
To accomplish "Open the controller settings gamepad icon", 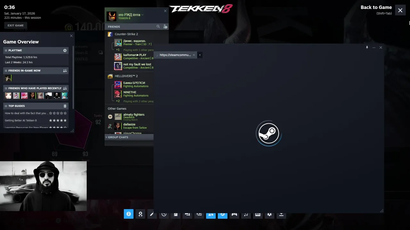I will [x=234, y=214].
